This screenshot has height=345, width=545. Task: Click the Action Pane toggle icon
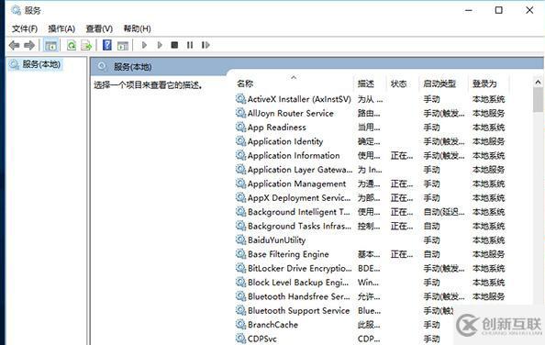point(123,45)
